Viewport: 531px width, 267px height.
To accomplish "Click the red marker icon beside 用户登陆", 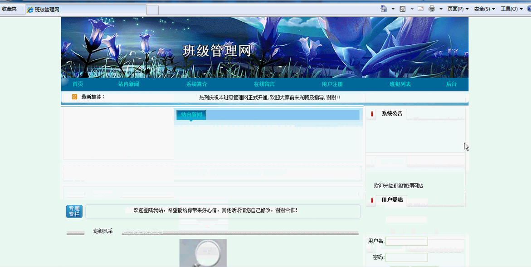I will click(x=372, y=200).
